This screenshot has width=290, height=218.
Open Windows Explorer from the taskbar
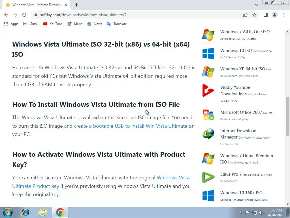pos(43,212)
